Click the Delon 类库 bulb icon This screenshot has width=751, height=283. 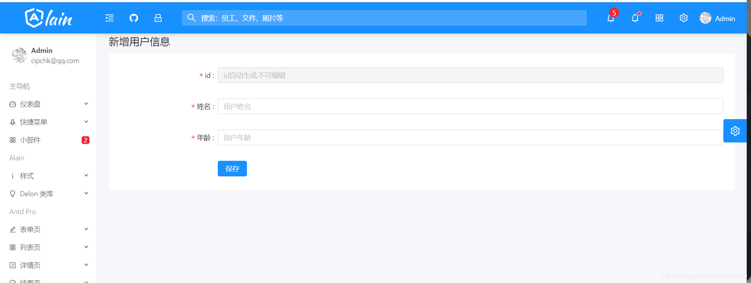(x=13, y=194)
